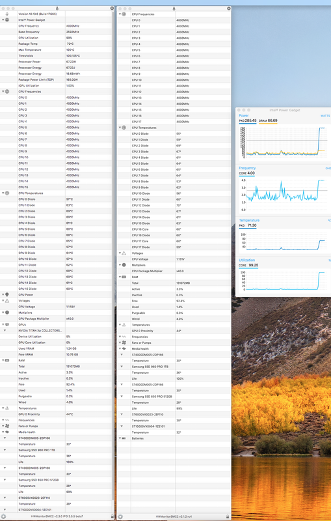Expand the Batteries group in right window
The image size is (331, 521).
(x=120, y=438)
